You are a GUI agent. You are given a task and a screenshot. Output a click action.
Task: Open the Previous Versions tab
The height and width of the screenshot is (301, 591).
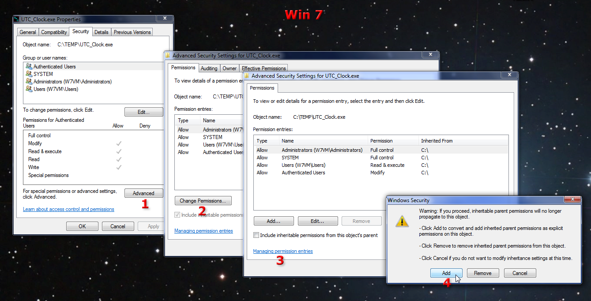point(132,32)
